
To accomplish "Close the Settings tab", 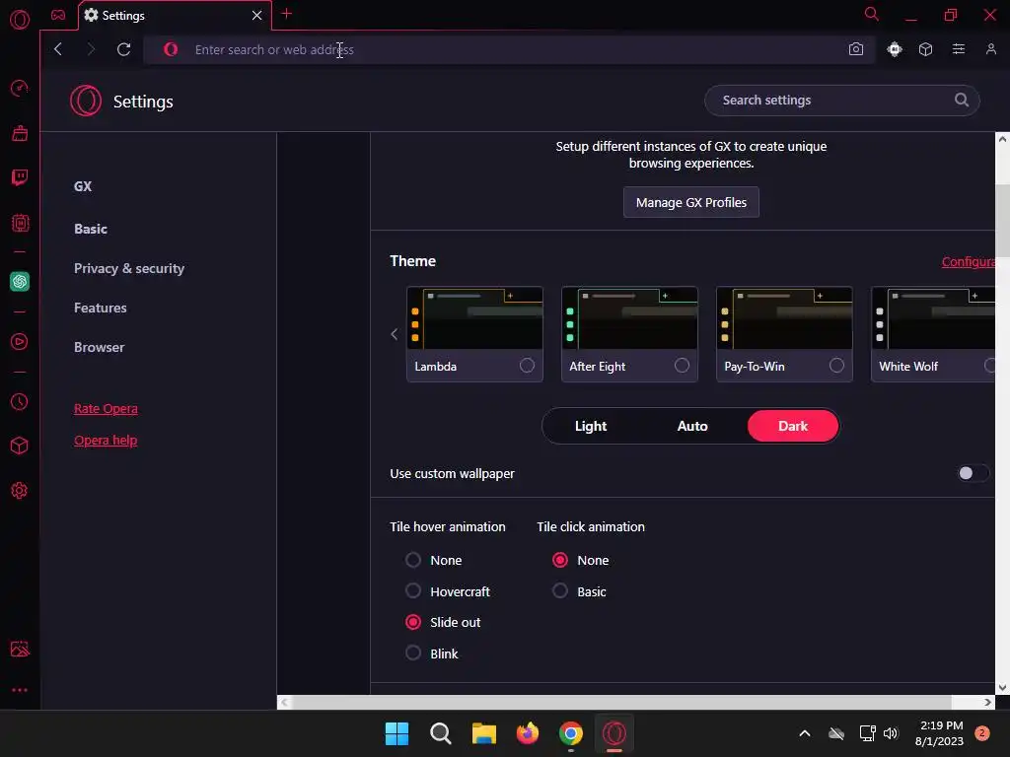I will click(256, 15).
